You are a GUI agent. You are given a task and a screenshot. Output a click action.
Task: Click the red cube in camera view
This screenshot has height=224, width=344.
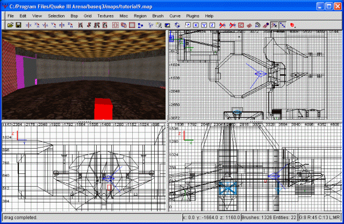click(x=103, y=109)
